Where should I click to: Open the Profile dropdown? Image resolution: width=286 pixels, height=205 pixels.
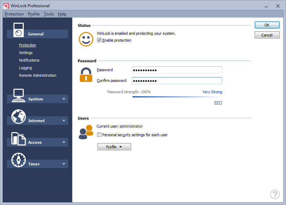(x=114, y=147)
